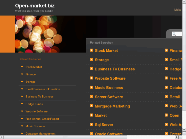The width and height of the screenshot is (186, 139).
Task: Click orange arrow icon beside Sql Server
Action: pyautogui.click(x=91, y=124)
